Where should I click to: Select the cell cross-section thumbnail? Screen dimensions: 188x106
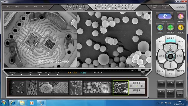point(76,87)
